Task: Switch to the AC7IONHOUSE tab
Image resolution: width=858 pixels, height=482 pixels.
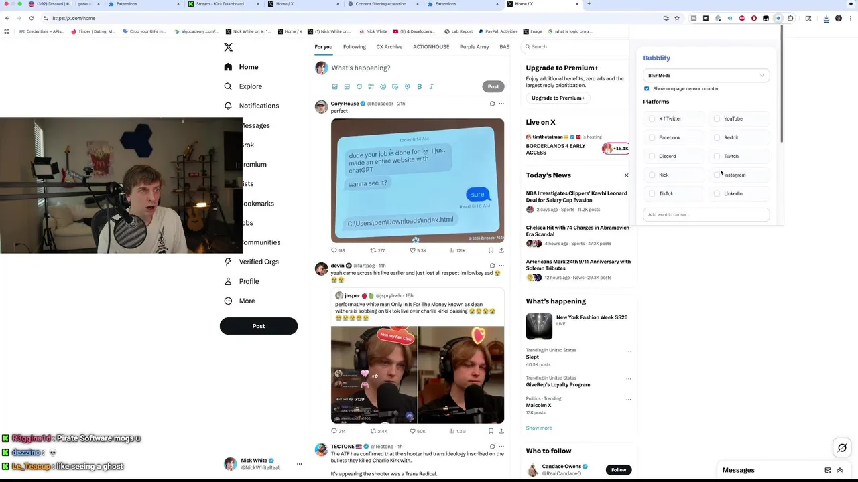Action: coord(431,47)
